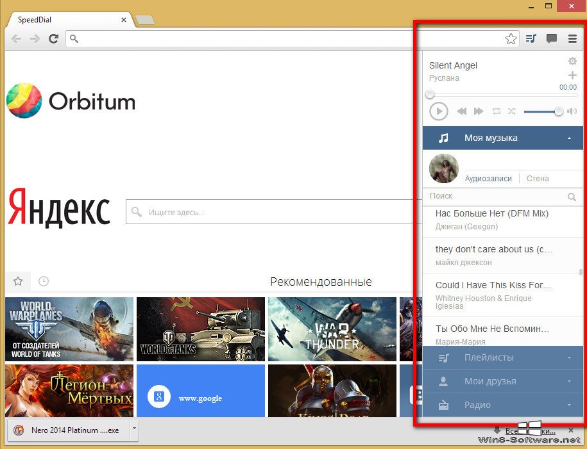Skip to the previous track
This screenshot has height=449, width=587.
[x=462, y=111]
